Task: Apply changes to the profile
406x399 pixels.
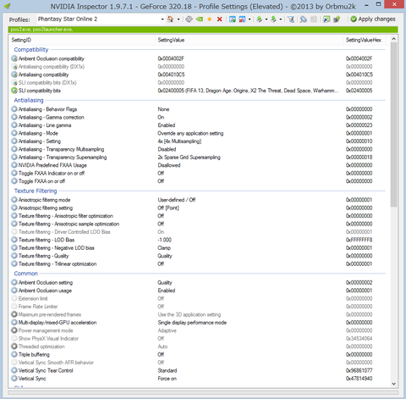Action: pos(373,19)
